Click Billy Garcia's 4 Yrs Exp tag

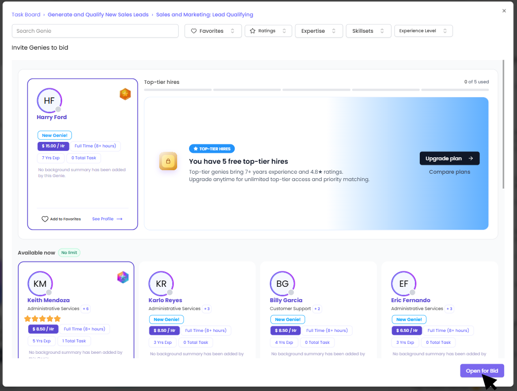284,342
